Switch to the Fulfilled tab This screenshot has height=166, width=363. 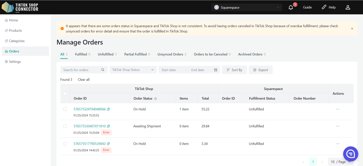(83, 54)
